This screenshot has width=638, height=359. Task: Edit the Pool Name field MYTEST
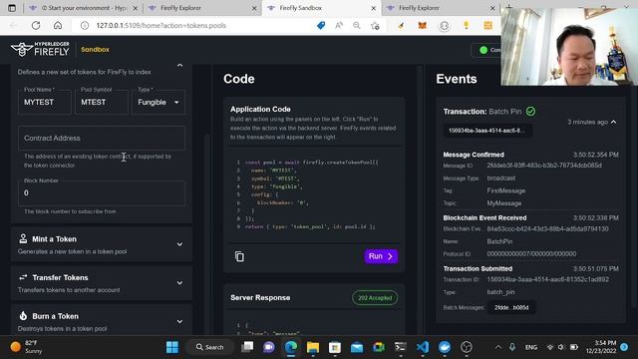[x=44, y=102]
